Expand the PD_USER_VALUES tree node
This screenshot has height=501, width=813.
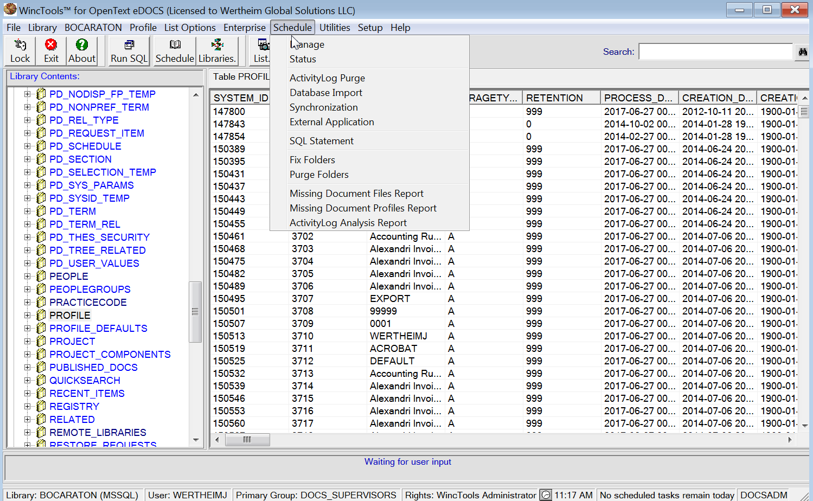[28, 264]
